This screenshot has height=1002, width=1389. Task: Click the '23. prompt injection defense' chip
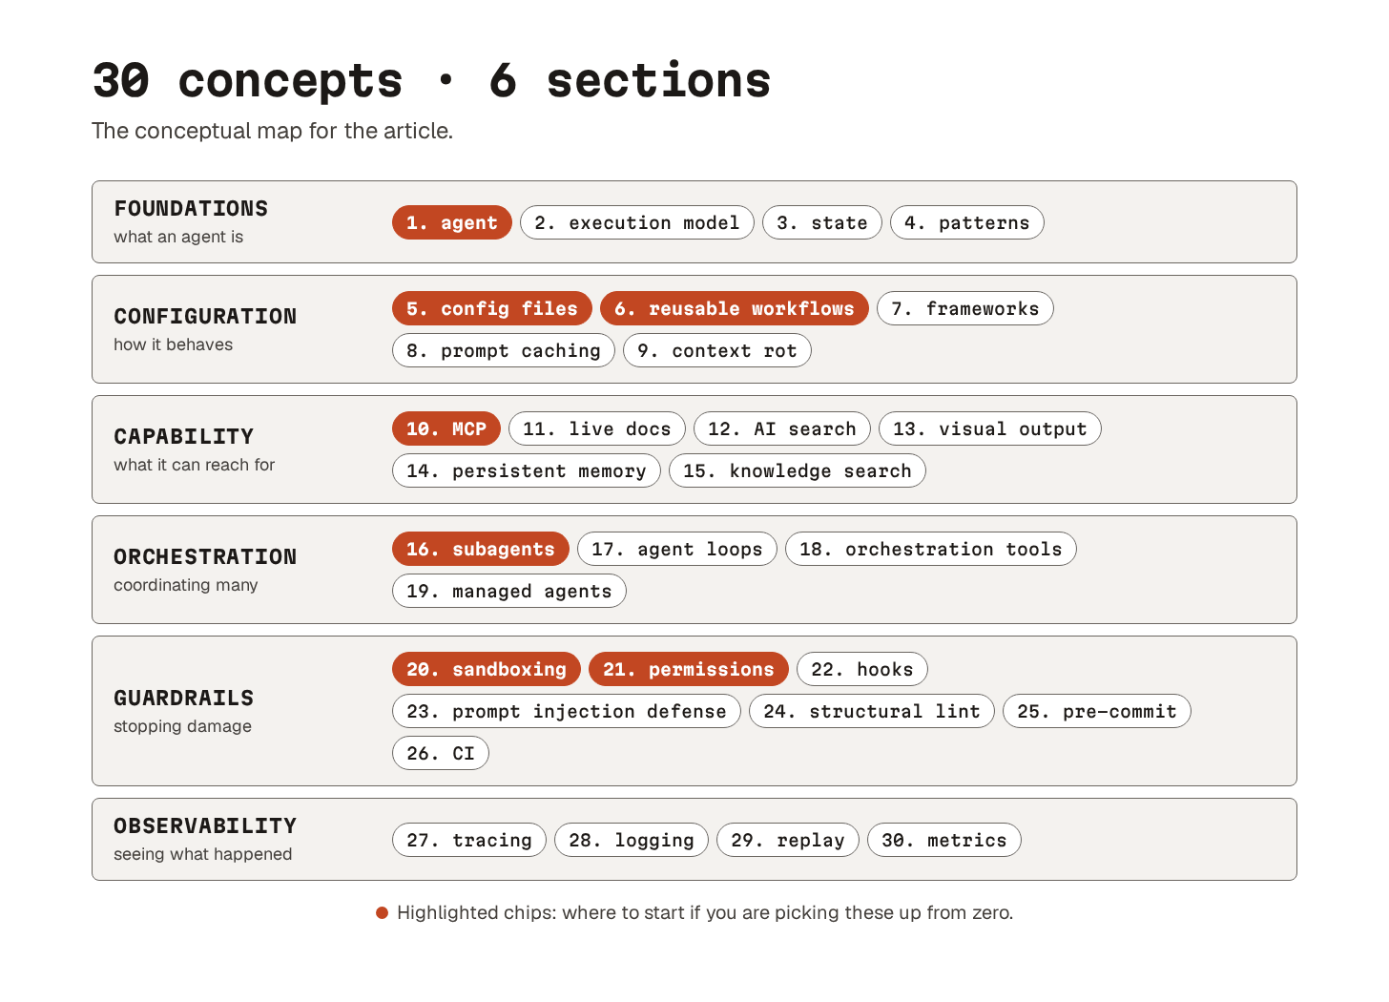click(567, 711)
